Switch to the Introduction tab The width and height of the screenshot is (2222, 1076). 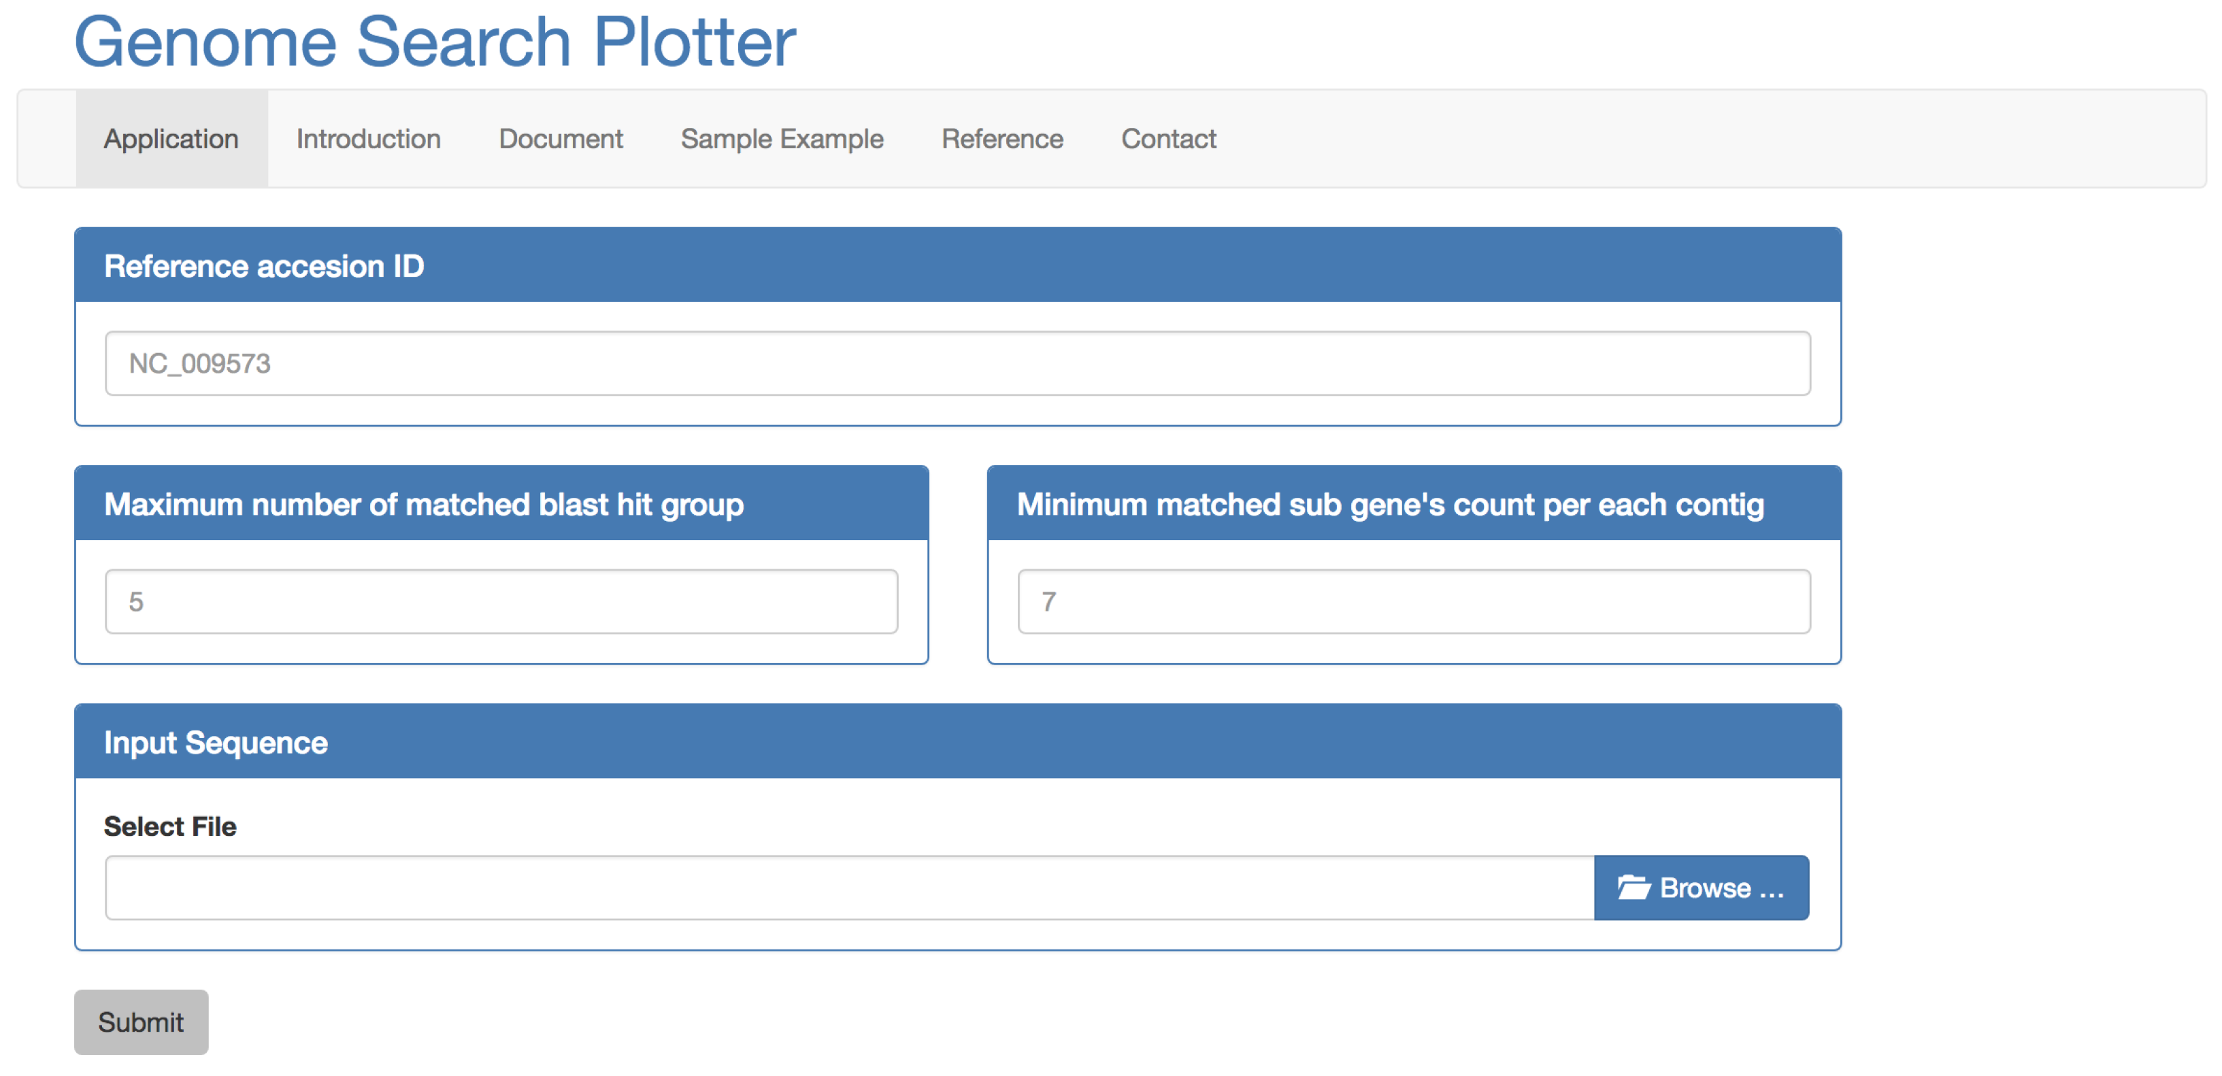click(x=368, y=139)
